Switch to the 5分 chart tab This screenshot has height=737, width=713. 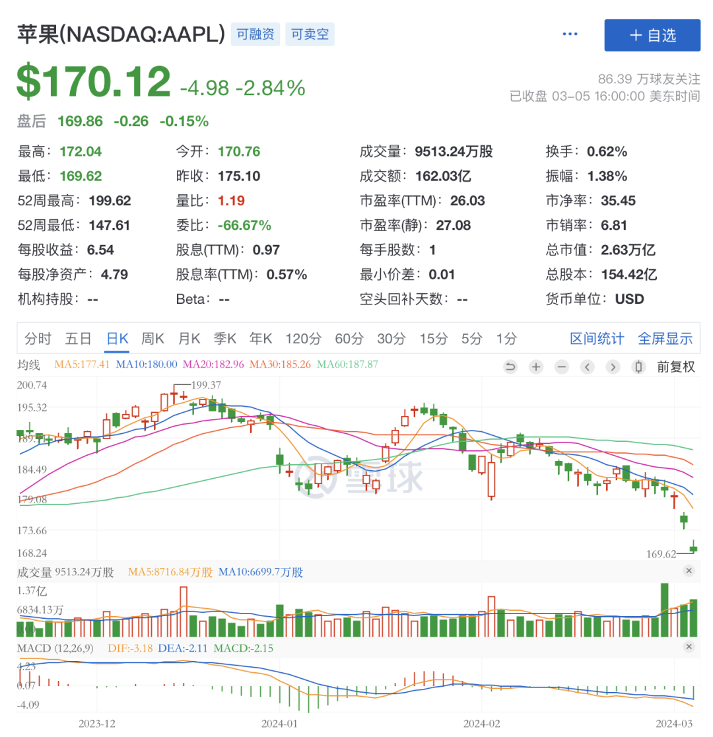471,338
